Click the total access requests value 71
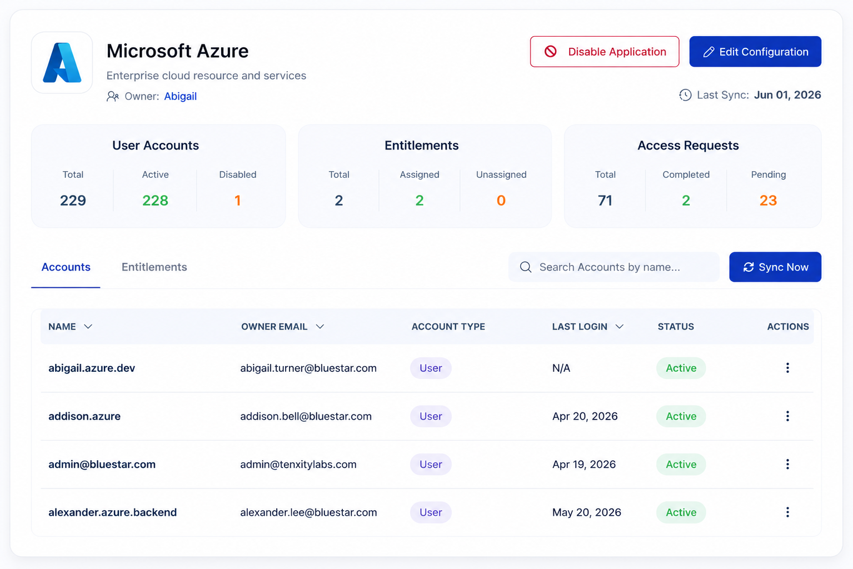The image size is (853, 569). coord(605,201)
